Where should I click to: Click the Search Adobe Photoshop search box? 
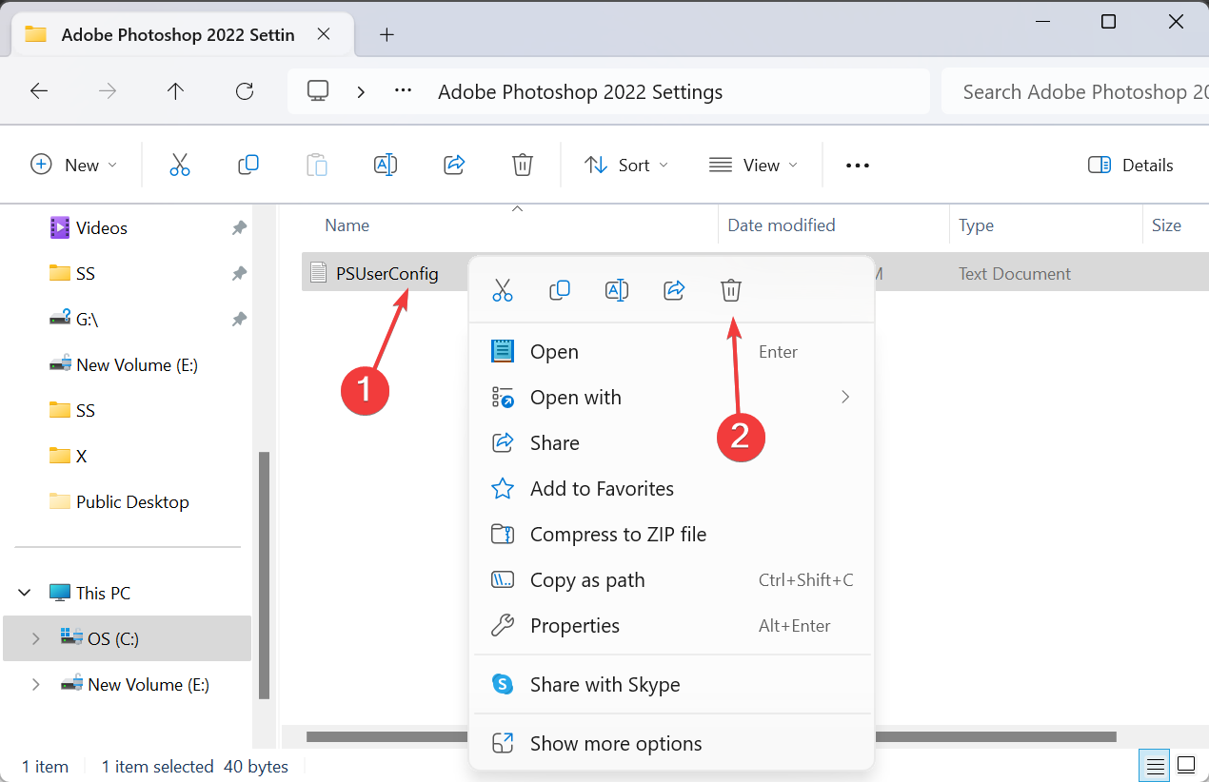coord(1075,91)
